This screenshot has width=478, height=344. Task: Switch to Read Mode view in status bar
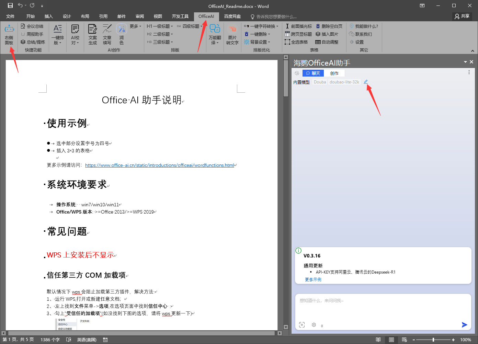378,340
